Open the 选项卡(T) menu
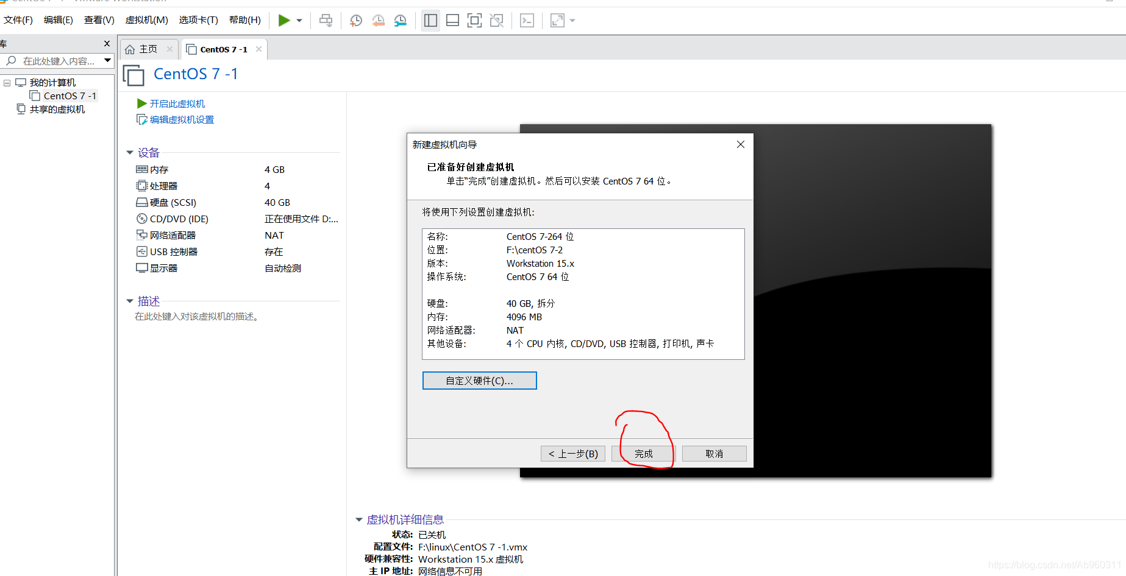Viewport: 1126px width, 576px height. pos(198,20)
